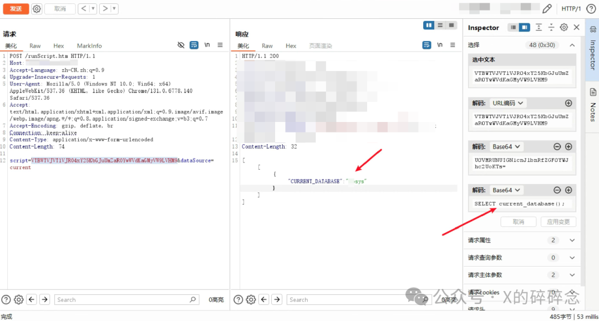Viewport: 599px width, 321px height.
Task: Go to next match in request search
Action: 45,299
